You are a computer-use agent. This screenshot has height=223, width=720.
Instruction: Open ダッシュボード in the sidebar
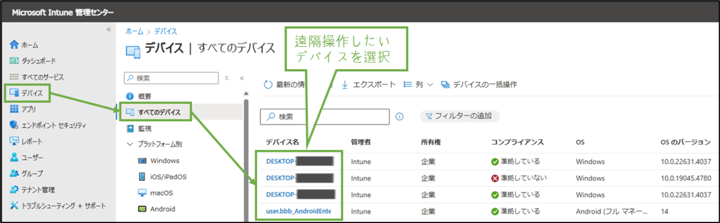(x=38, y=61)
